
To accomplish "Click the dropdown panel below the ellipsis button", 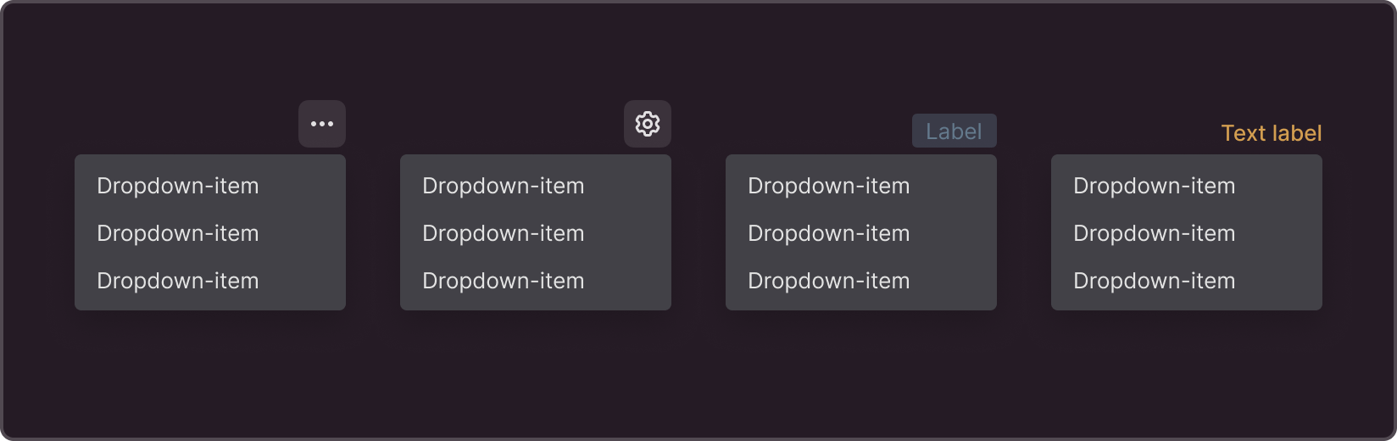I will (x=210, y=232).
